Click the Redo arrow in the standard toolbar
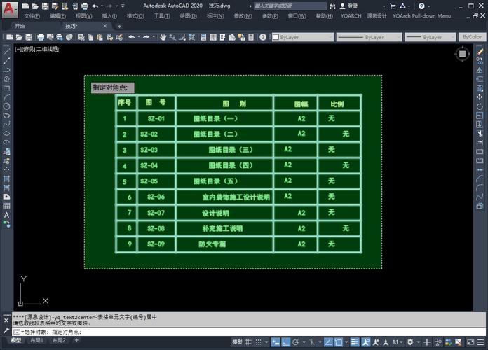 coord(146,37)
